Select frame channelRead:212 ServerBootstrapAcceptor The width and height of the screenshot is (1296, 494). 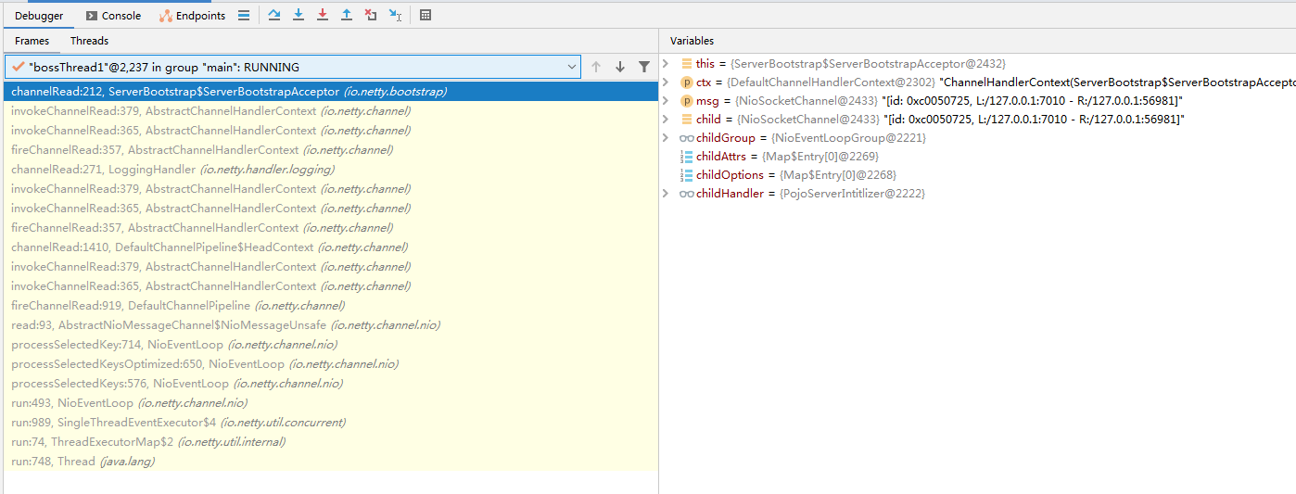tap(330, 92)
